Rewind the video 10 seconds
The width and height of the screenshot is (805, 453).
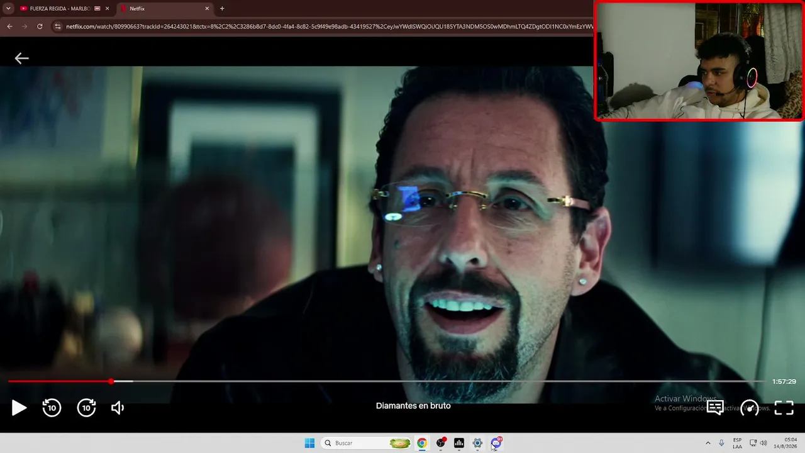(x=52, y=408)
